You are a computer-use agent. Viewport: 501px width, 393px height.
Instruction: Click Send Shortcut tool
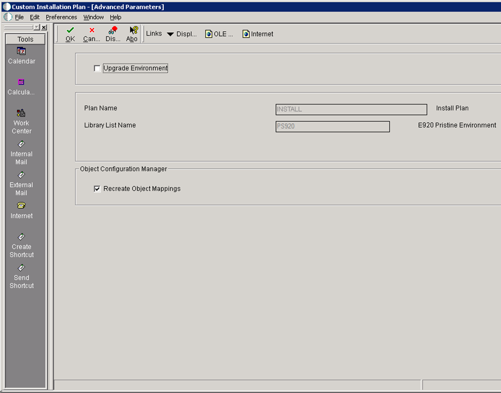(21, 277)
